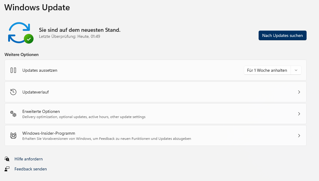The image size is (319, 181).
Task: Click the Updates aussetzen label text
Action: (40, 70)
